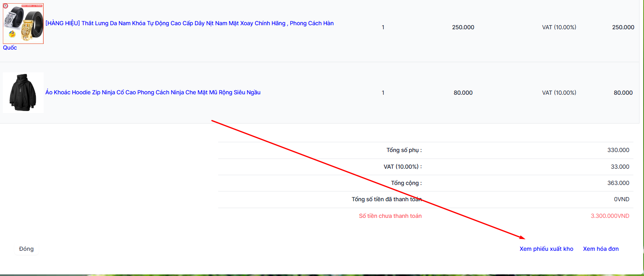Click the "Quốc" link text below belt image
This screenshot has height=276, width=644.
pyautogui.click(x=10, y=48)
